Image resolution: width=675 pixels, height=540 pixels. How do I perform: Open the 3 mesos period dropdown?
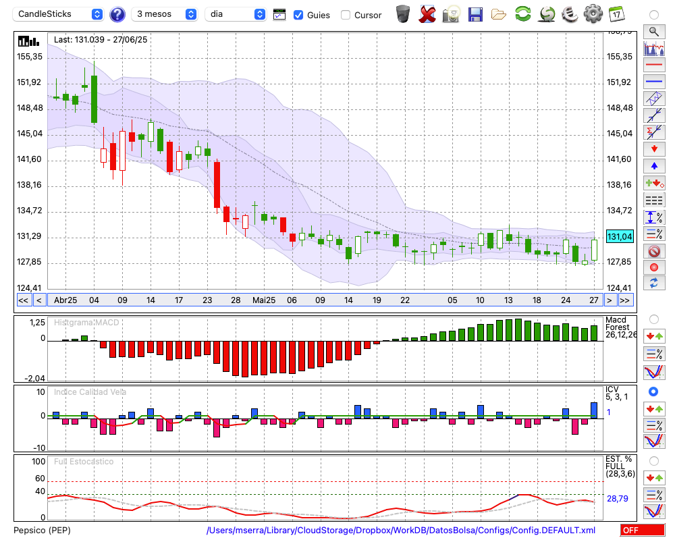(164, 14)
